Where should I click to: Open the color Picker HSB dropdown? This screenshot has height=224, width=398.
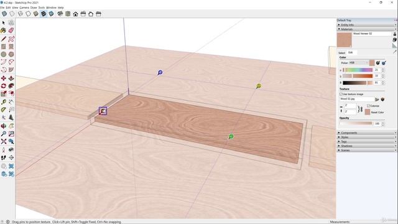pyautogui.click(x=359, y=63)
